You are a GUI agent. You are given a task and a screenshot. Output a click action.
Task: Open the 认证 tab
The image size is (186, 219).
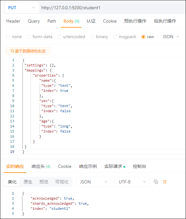91,21
